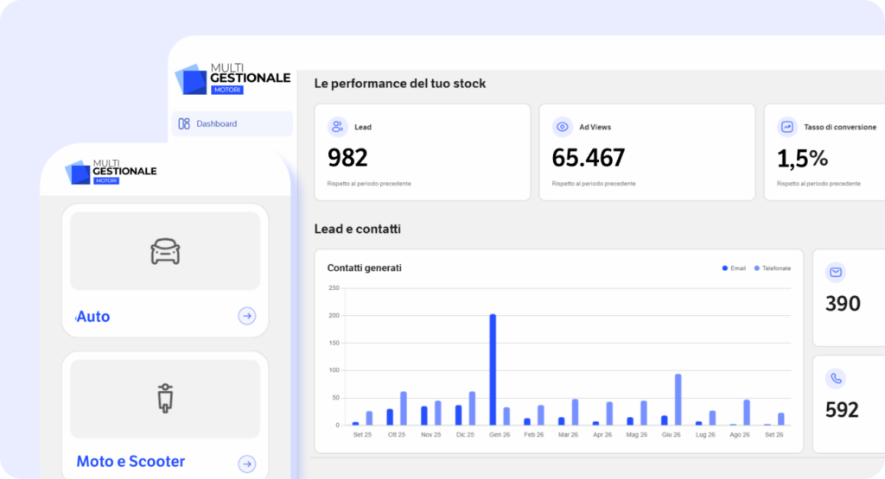The image size is (885, 479).
Task: Click the car icon in Auto card
Action: click(x=165, y=251)
